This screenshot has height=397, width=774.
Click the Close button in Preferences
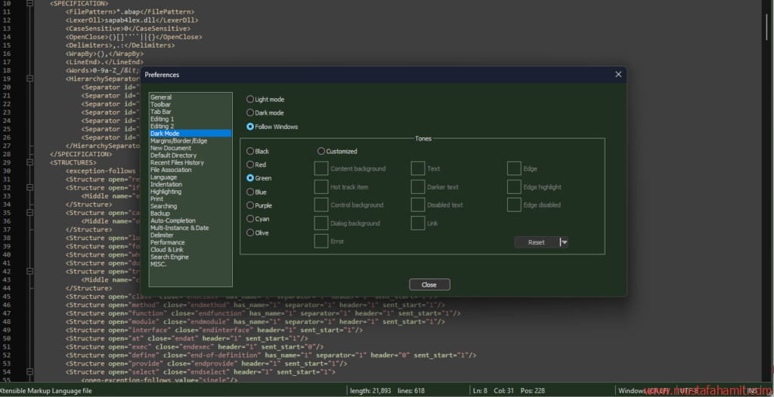(x=429, y=285)
